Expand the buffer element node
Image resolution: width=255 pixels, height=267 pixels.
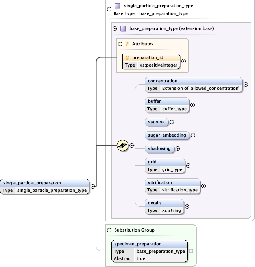click(x=192, y=105)
